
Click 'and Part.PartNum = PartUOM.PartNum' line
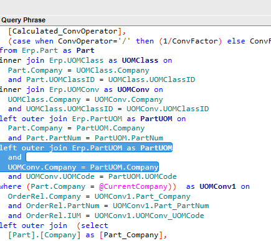pyautogui.click(x=85, y=138)
